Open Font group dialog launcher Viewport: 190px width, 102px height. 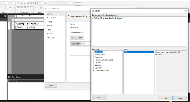[15, 12]
